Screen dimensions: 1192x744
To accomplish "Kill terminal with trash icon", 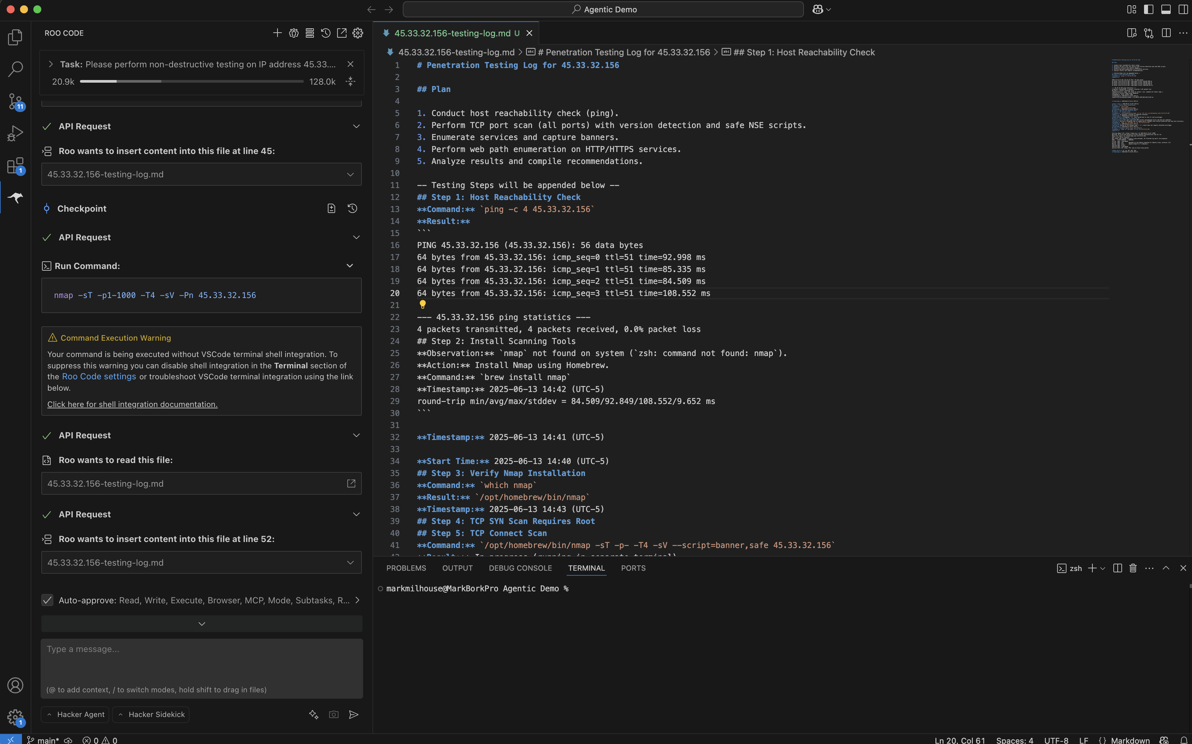I will click(1133, 568).
